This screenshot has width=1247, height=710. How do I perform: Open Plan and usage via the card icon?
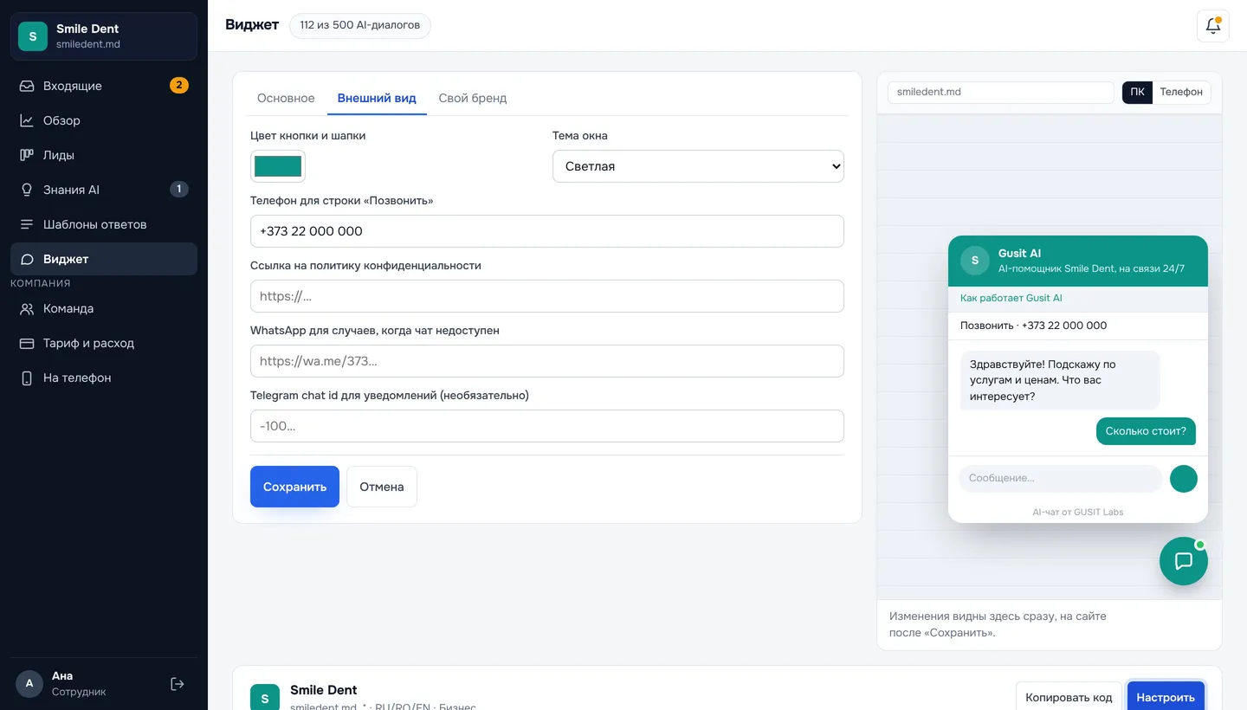pyautogui.click(x=27, y=343)
